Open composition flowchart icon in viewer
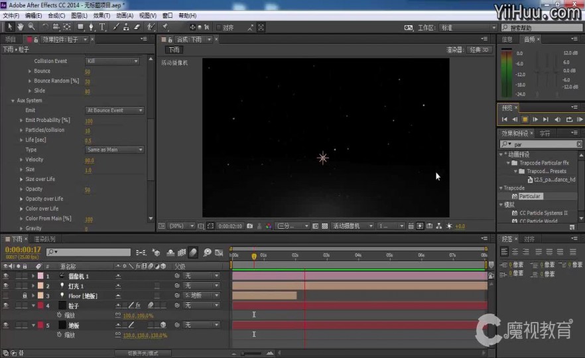Image resolution: width=585 pixels, height=358 pixels. coord(439,226)
